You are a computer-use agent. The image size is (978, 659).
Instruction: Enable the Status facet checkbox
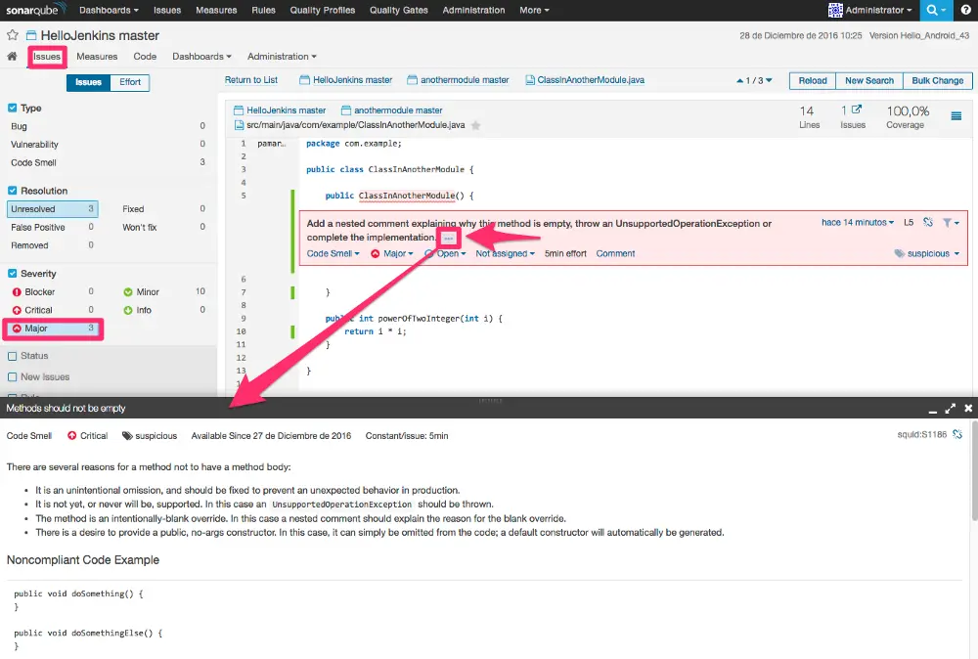tap(12, 356)
